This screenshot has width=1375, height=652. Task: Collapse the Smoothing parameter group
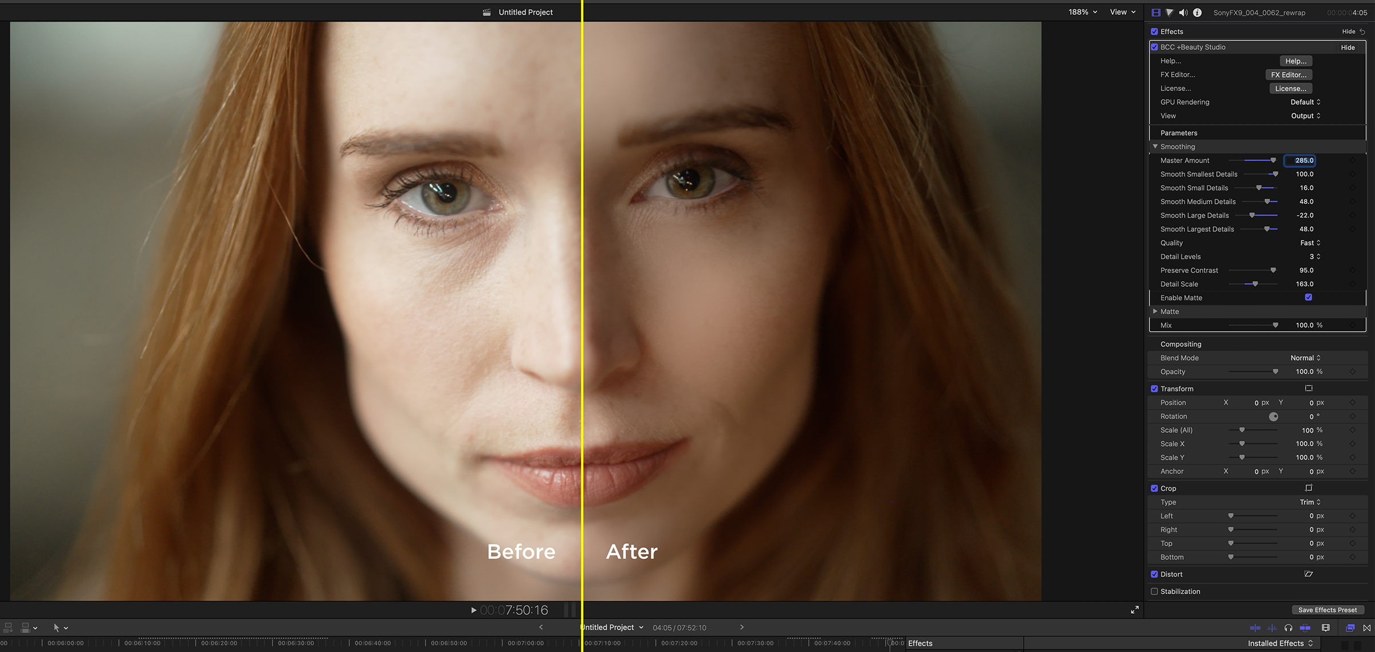coord(1155,147)
